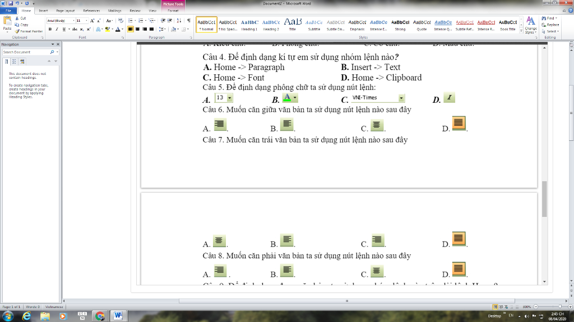Toggle Justify alignment in ribbon

pos(151,29)
